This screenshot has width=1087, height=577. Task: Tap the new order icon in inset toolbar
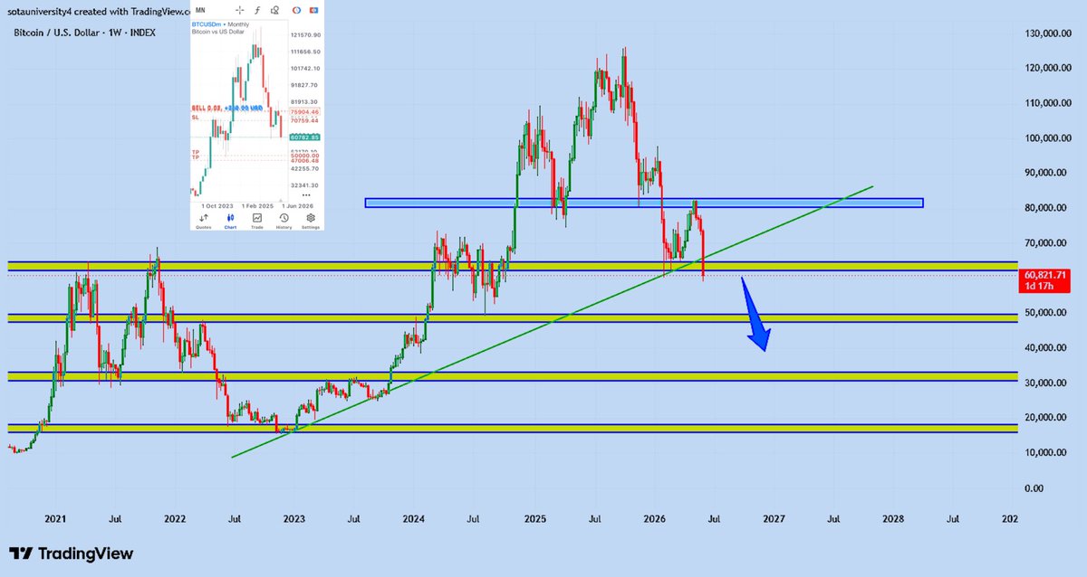(x=313, y=10)
